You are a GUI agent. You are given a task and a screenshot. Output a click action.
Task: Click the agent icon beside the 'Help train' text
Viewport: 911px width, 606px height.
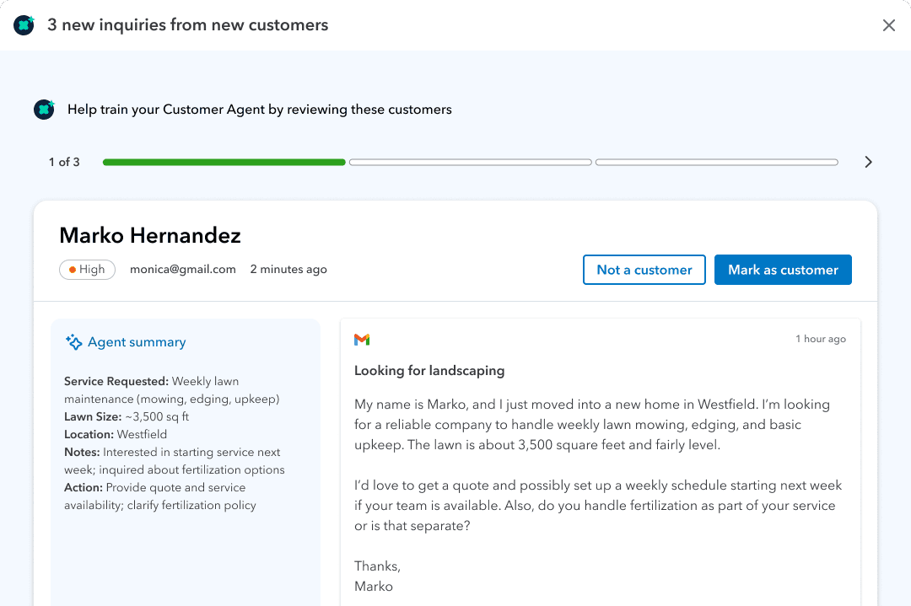tap(44, 110)
